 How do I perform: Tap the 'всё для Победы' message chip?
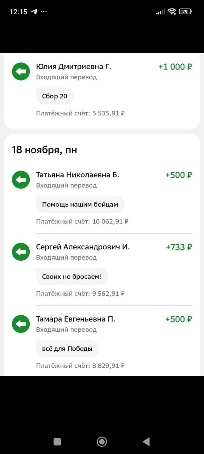tap(67, 348)
